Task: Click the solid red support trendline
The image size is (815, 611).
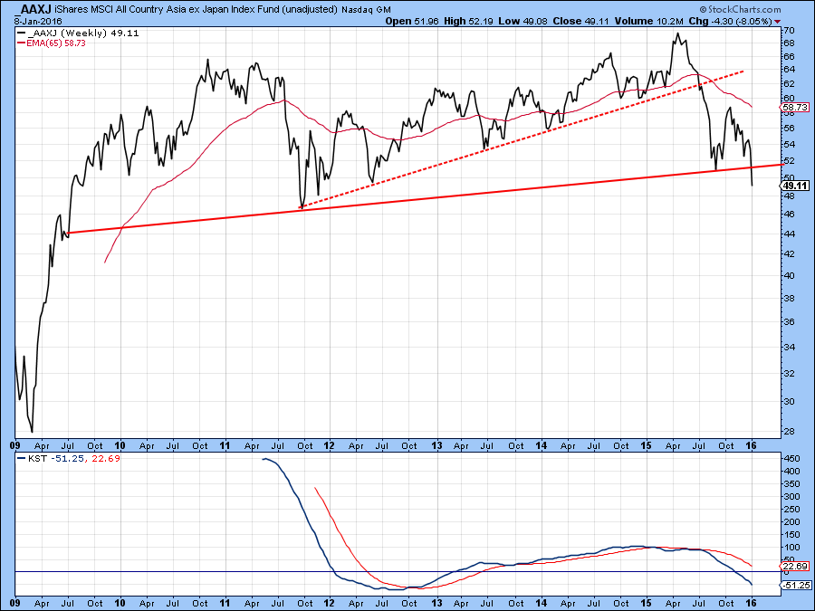Action: click(427, 198)
